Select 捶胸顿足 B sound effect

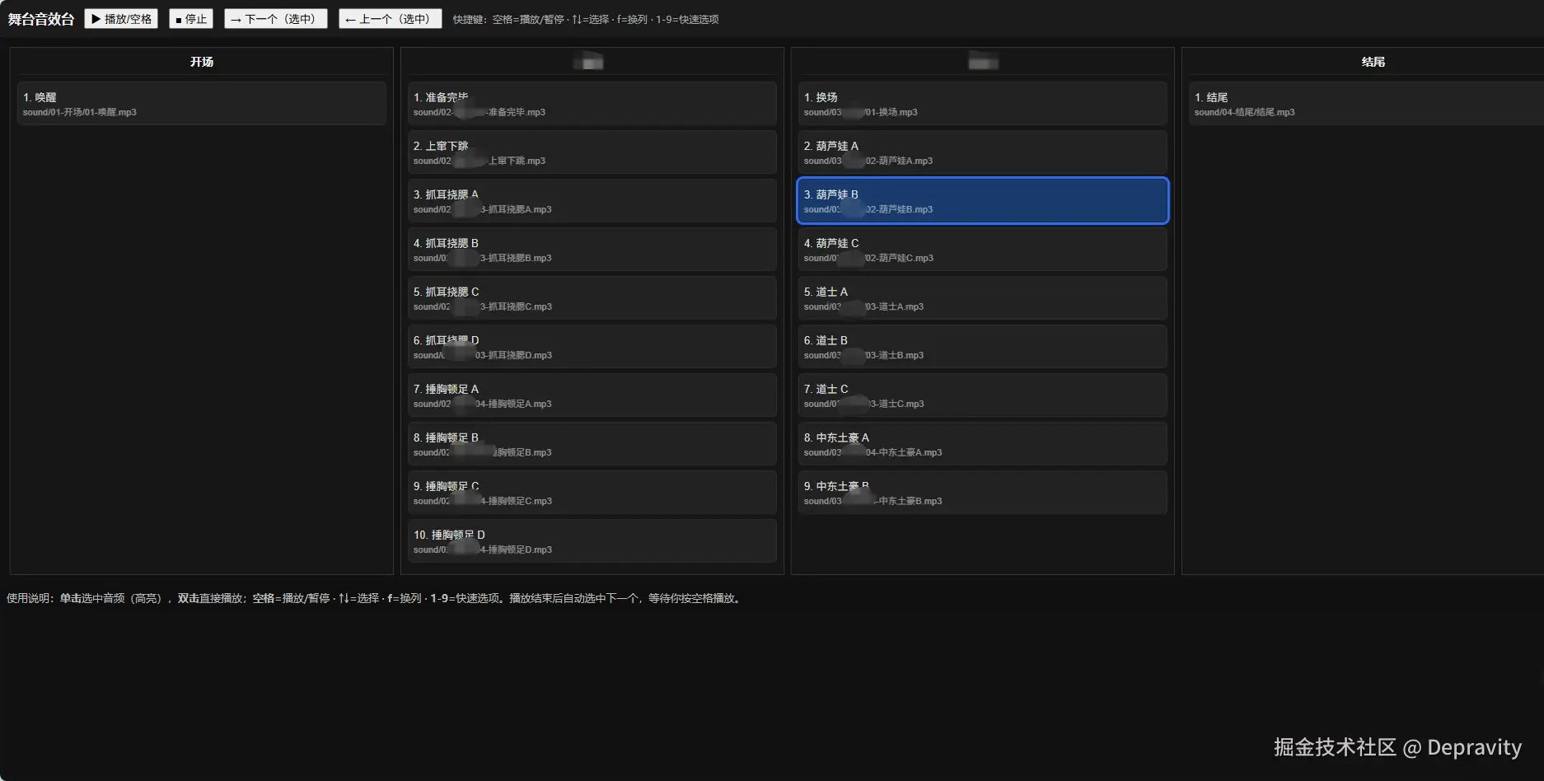(590, 443)
